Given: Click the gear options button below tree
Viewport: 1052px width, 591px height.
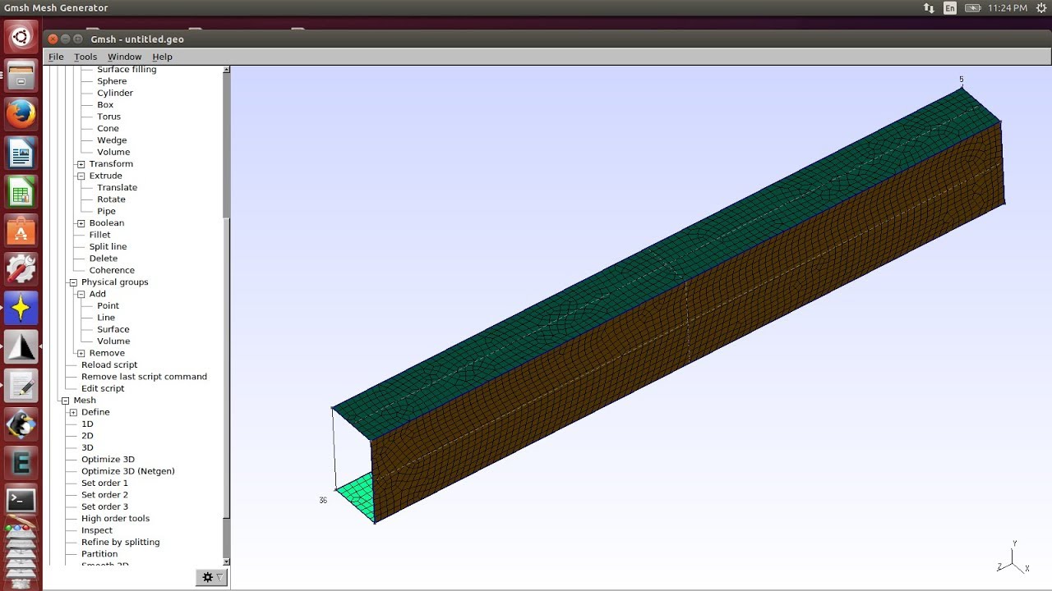Looking at the screenshot, I should tap(210, 577).
